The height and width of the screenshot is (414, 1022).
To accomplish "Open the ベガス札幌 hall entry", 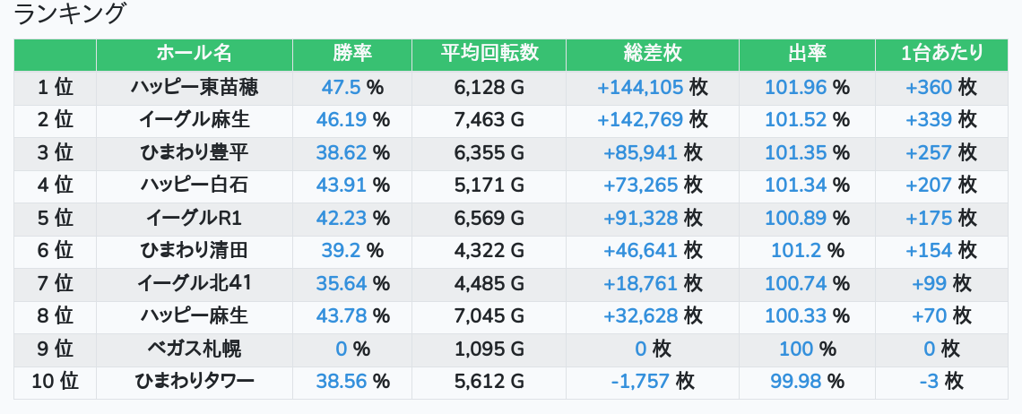I will (194, 349).
